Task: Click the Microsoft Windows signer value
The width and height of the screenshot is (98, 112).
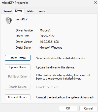Action: pos(51,48)
